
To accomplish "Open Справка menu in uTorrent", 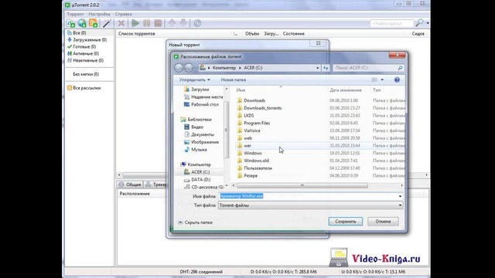I will pyautogui.click(x=124, y=14).
